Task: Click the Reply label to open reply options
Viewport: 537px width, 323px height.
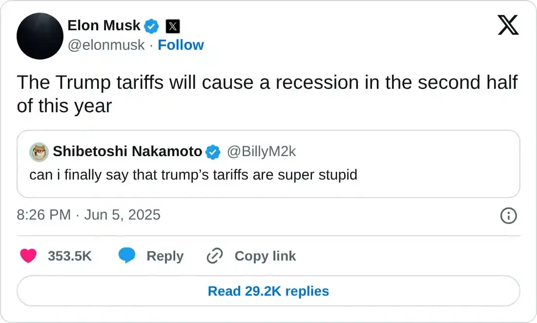Action: coord(165,256)
